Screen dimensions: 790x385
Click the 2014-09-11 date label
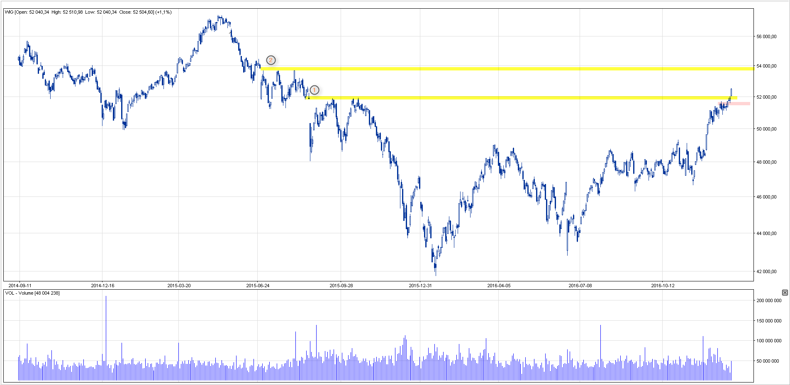(x=20, y=286)
